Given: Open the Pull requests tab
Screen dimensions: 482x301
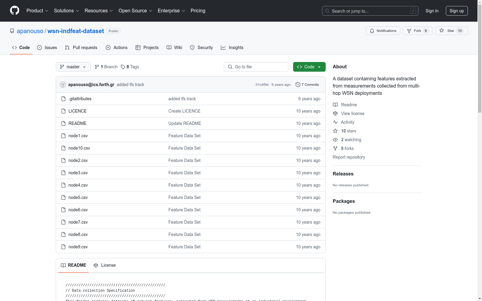Looking at the screenshot, I should pyautogui.click(x=81, y=48).
